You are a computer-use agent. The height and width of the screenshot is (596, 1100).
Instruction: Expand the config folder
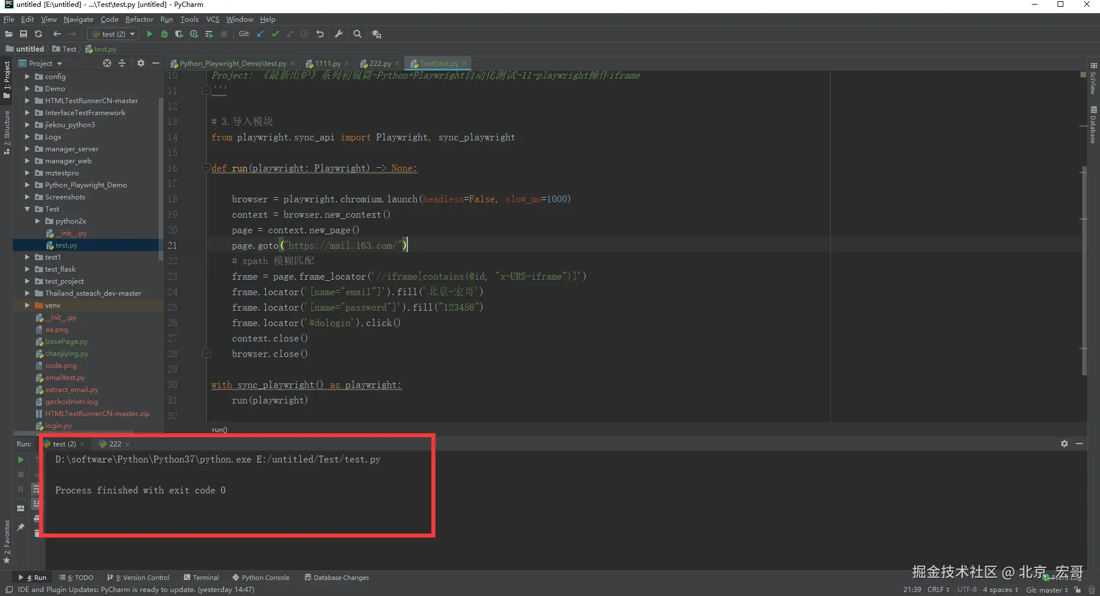click(27, 77)
